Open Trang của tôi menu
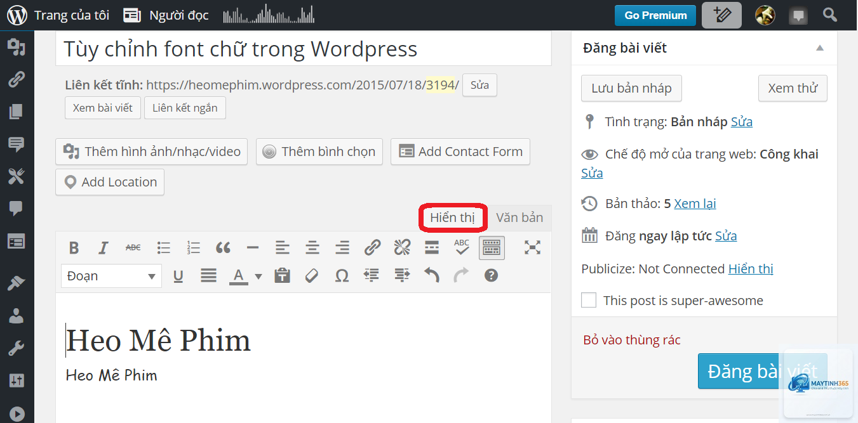The height and width of the screenshot is (423, 858). [x=58, y=15]
